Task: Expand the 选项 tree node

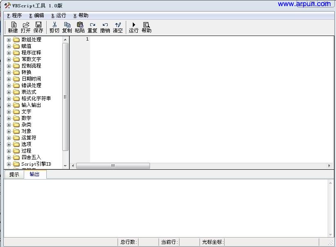Action: (x=9, y=144)
